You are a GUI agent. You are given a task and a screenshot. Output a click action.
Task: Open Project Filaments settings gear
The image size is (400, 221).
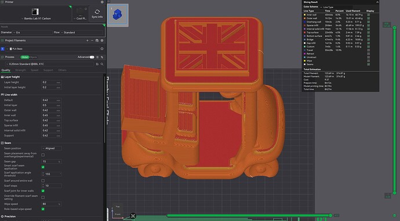[x=102, y=40]
